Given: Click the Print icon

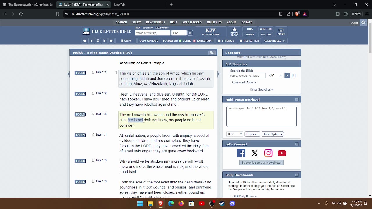Looking at the screenshot, I should tap(281, 32).
